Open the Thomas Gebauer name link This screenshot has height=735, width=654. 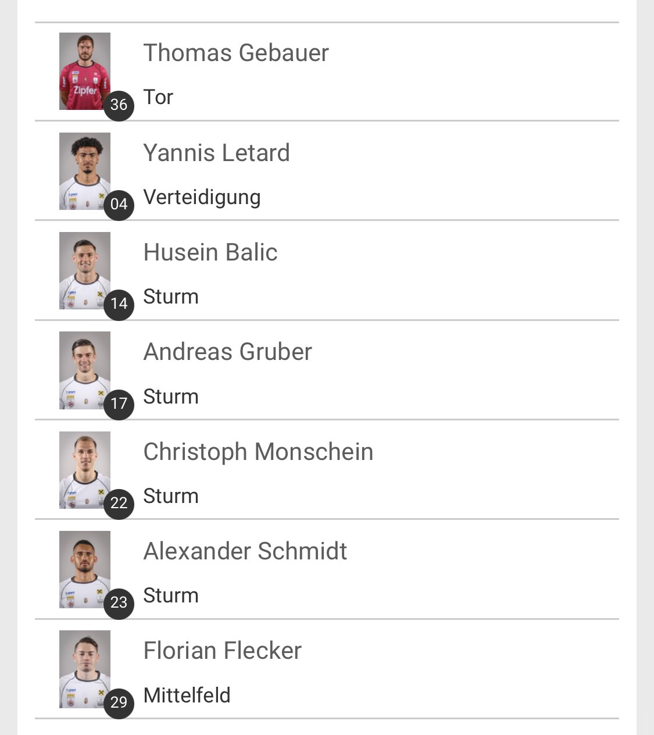(x=236, y=53)
